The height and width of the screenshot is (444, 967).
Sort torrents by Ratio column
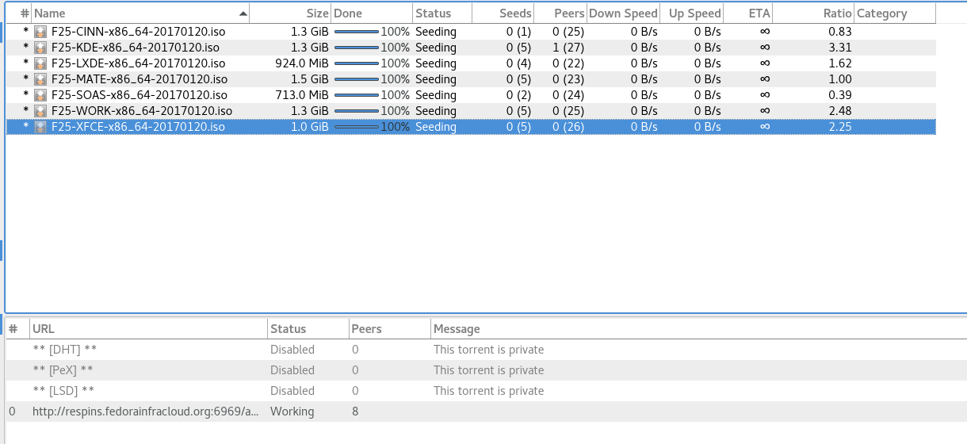click(813, 13)
